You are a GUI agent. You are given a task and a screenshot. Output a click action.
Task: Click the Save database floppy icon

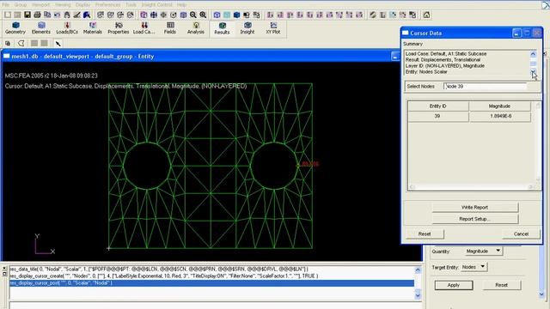pyautogui.click(x=27, y=15)
